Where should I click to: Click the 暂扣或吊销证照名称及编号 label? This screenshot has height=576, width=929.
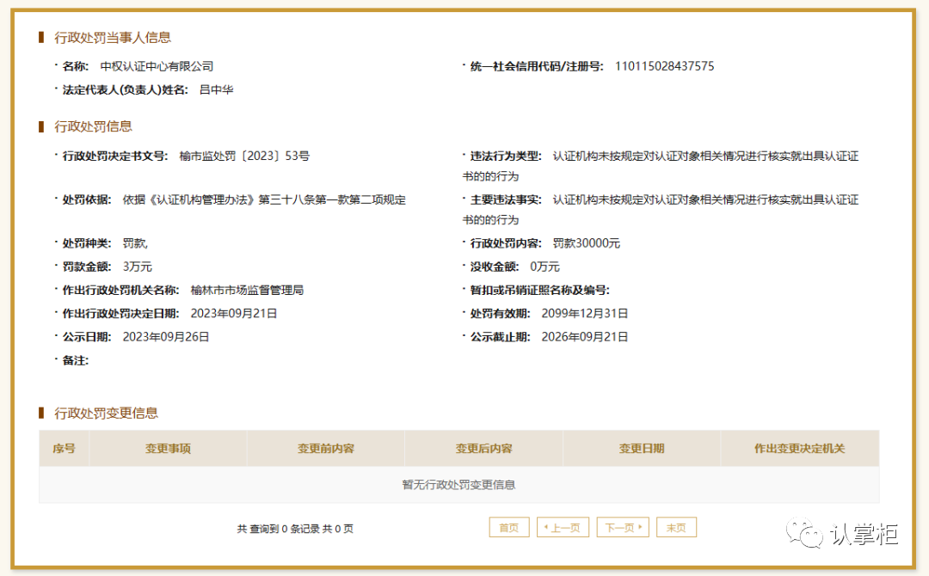coord(539,290)
